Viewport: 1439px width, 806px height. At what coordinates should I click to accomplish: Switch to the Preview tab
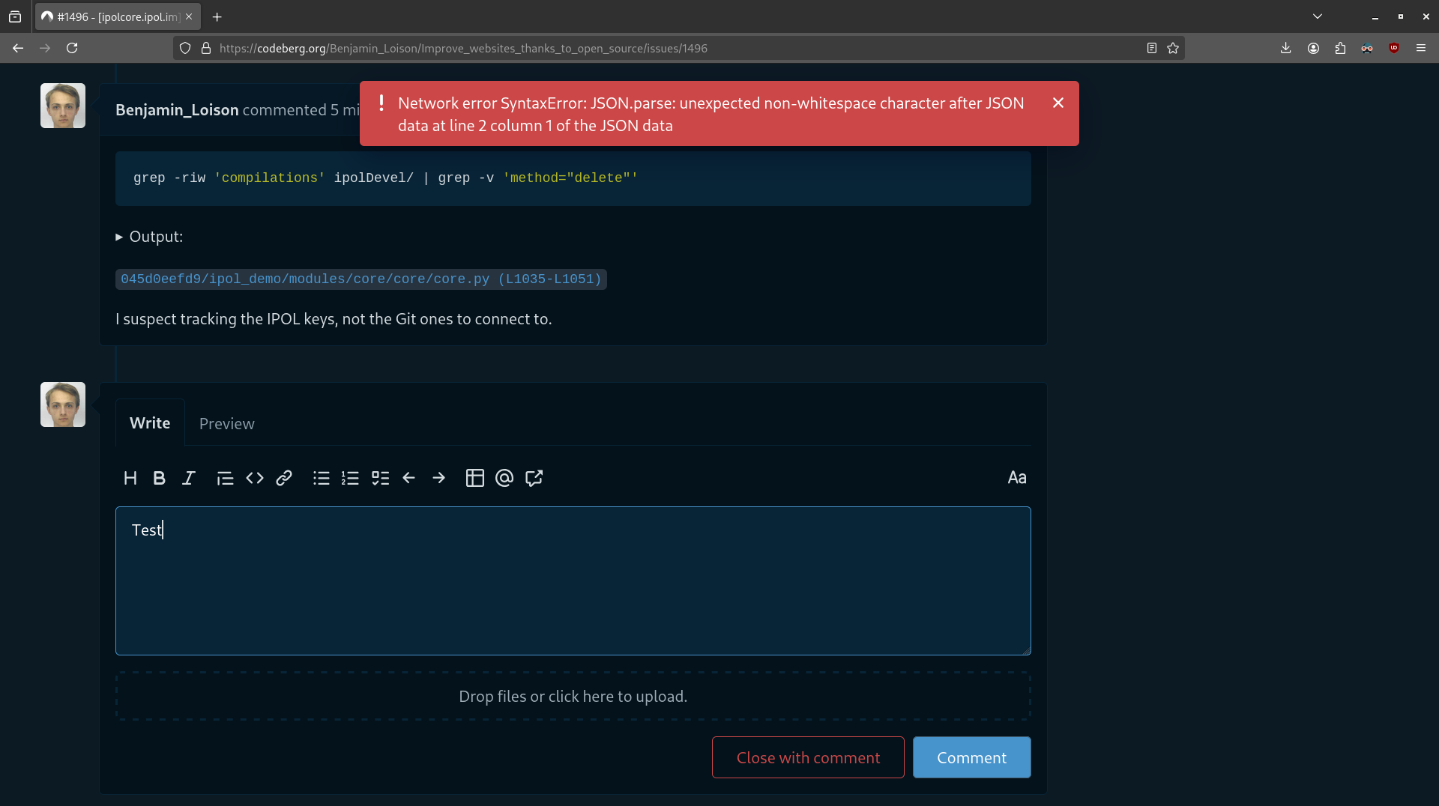[x=226, y=424]
